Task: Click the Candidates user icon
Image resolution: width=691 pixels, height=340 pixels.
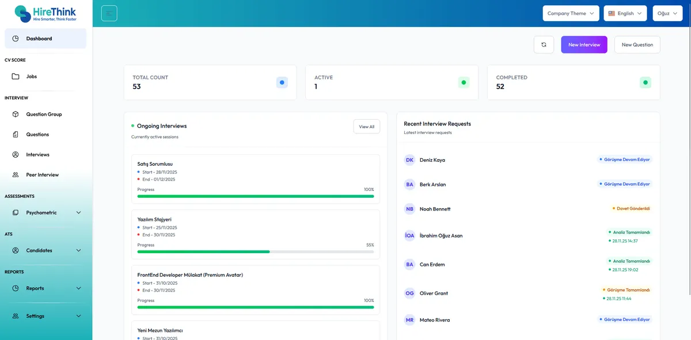Action: pyautogui.click(x=16, y=250)
